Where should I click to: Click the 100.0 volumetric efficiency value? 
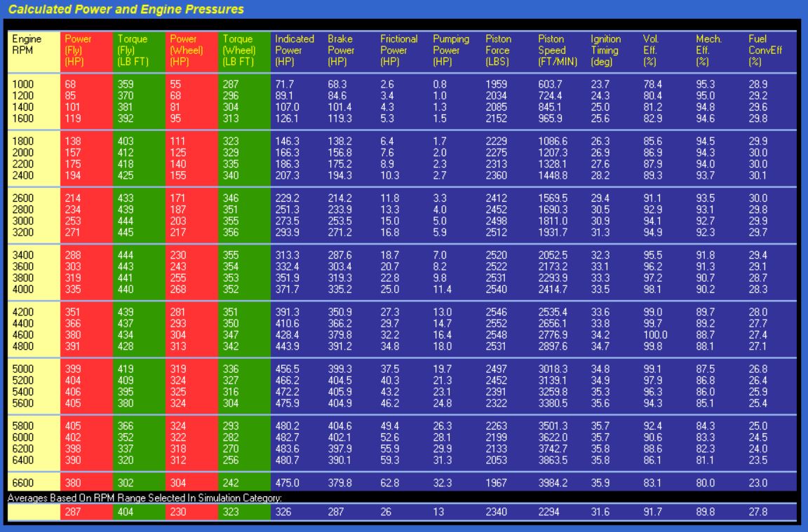coord(655,335)
